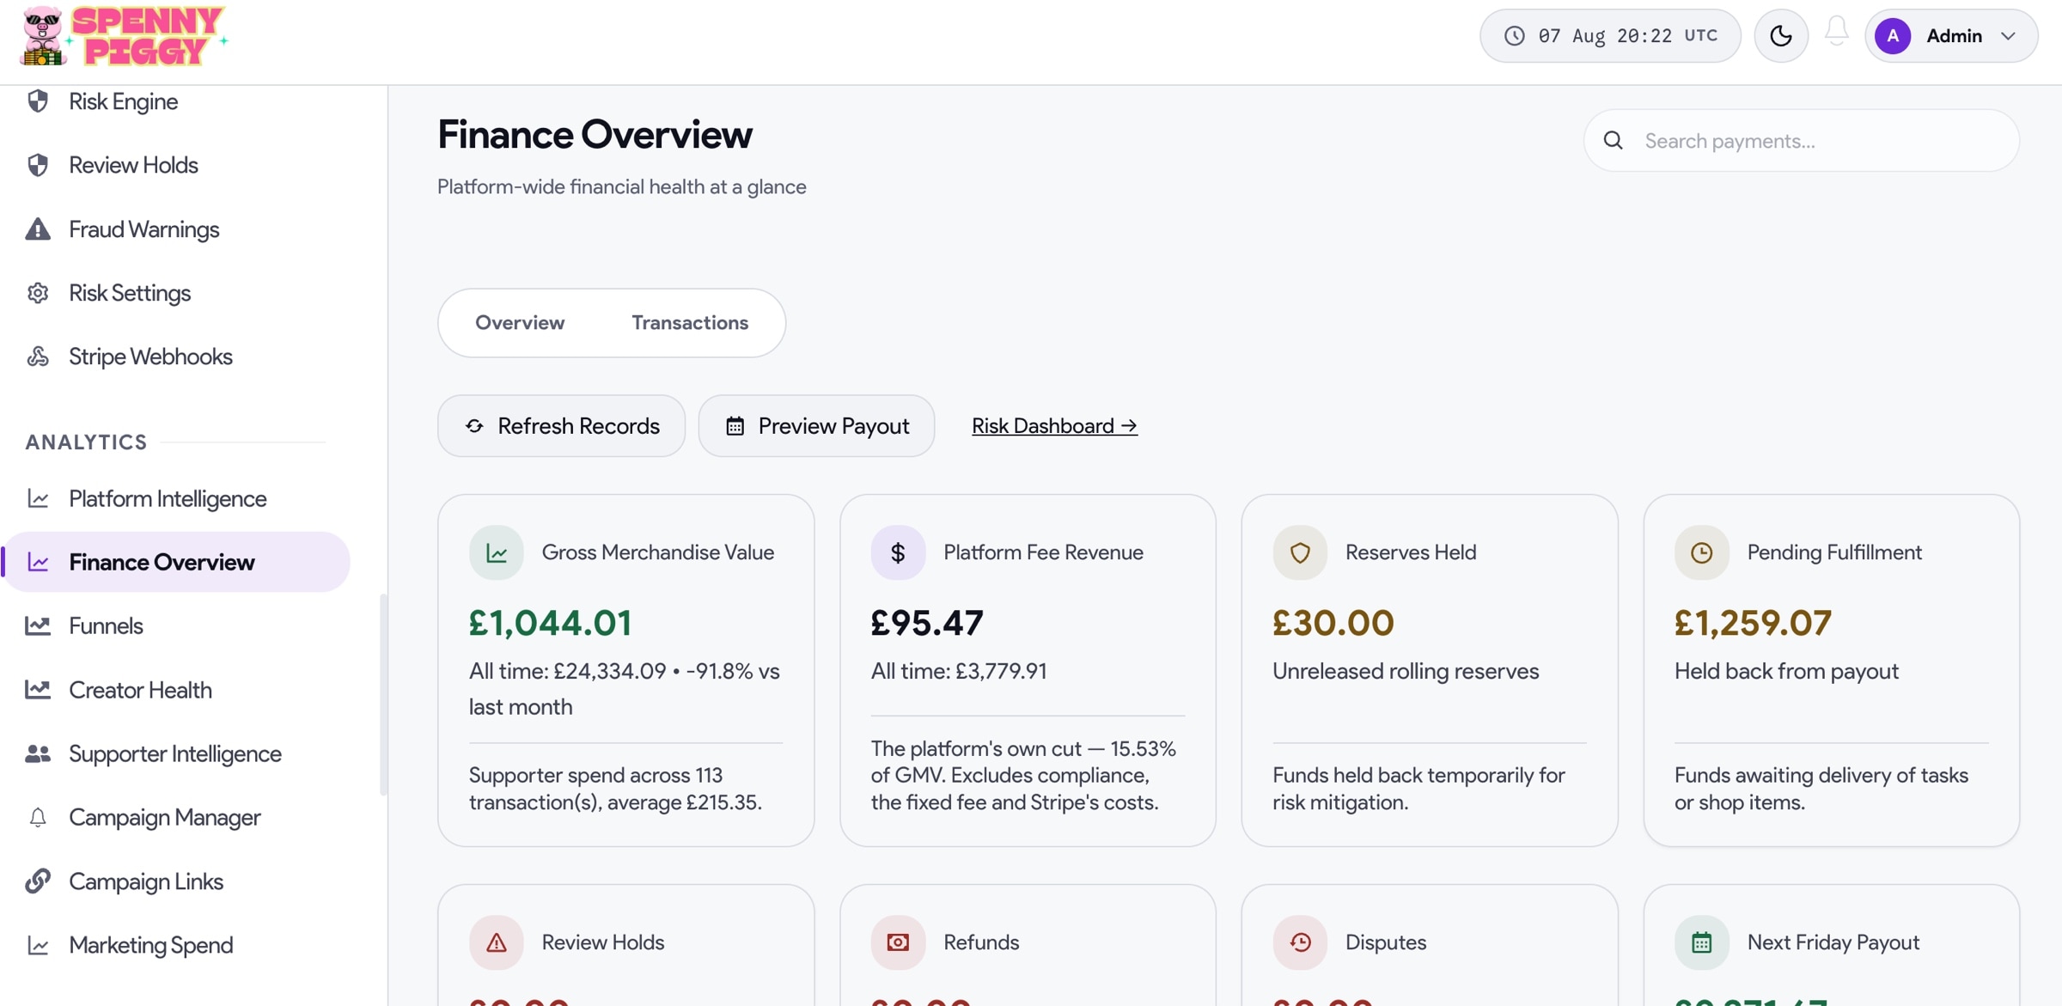Click the UTC date and time indicator
This screenshot has width=2062, height=1006.
tap(1610, 36)
